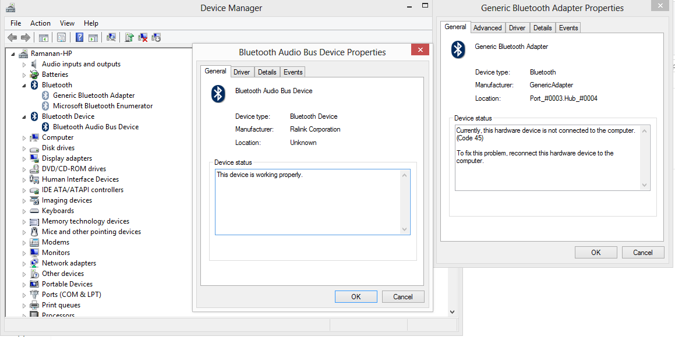675x340 pixels.
Task: Expand the Computer category
Action: (24, 138)
